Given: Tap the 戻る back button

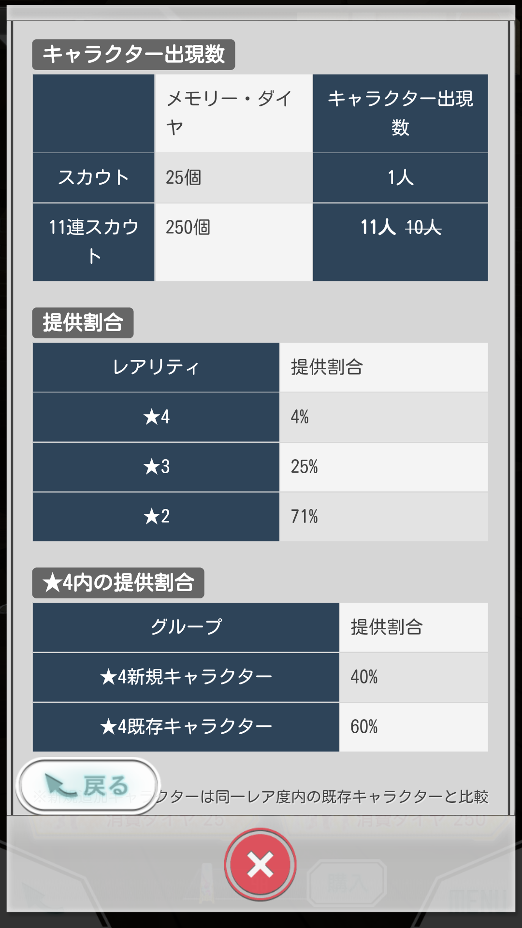Looking at the screenshot, I should coord(88,785).
